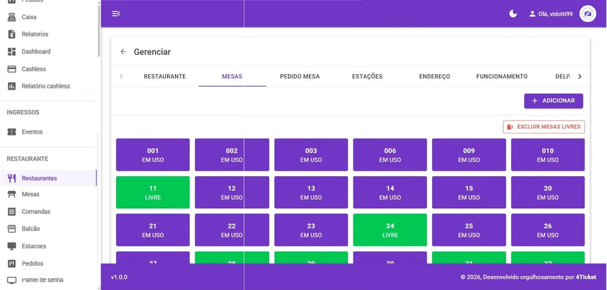Open the Cashless card icon

point(12,69)
